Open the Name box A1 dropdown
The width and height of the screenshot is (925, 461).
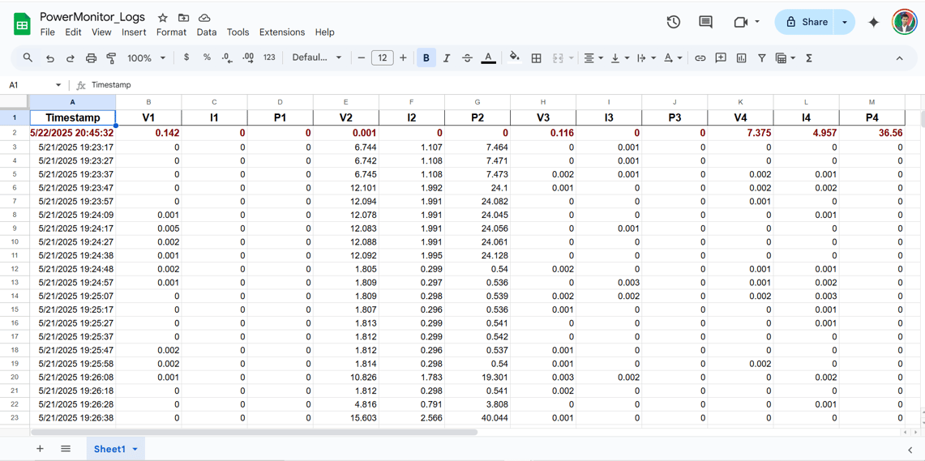[58, 85]
